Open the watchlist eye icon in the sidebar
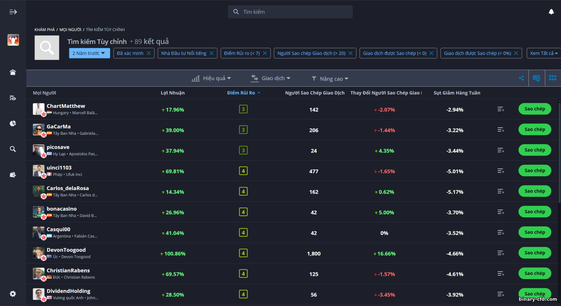The width and height of the screenshot is (561, 306). 13,98
